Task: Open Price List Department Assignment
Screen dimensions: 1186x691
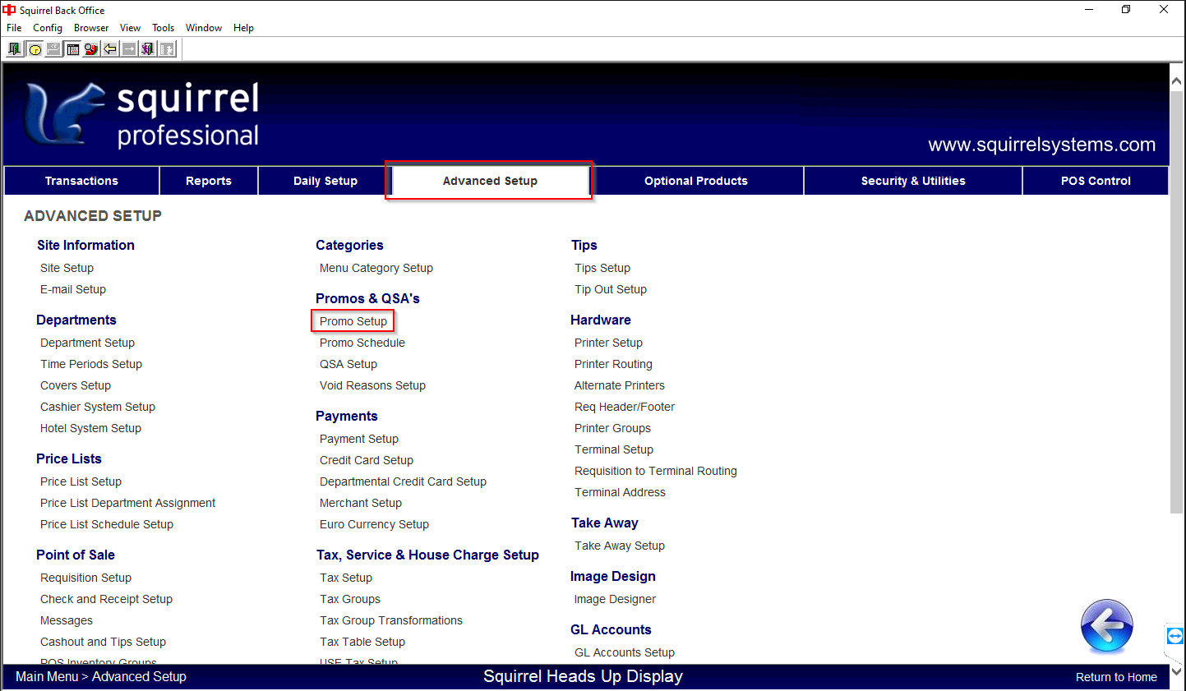Action: point(127,503)
